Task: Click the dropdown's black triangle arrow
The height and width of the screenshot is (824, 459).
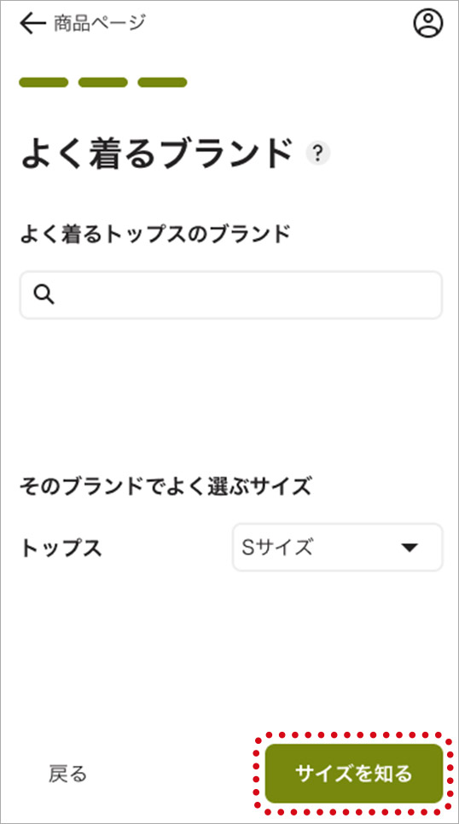Action: point(409,548)
